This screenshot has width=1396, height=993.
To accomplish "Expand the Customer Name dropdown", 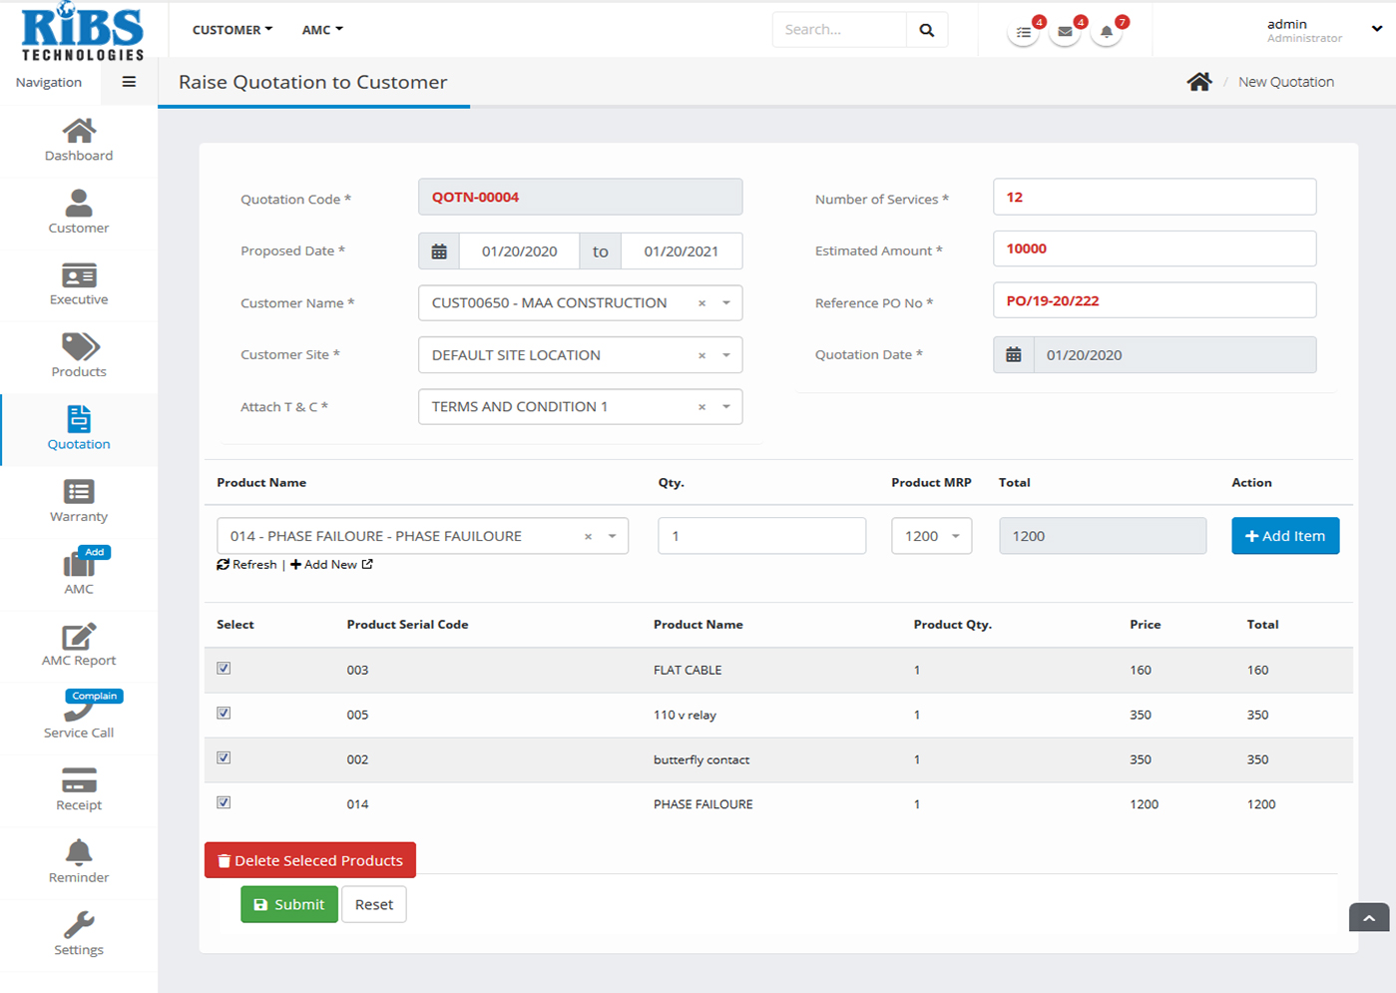I will coord(726,303).
